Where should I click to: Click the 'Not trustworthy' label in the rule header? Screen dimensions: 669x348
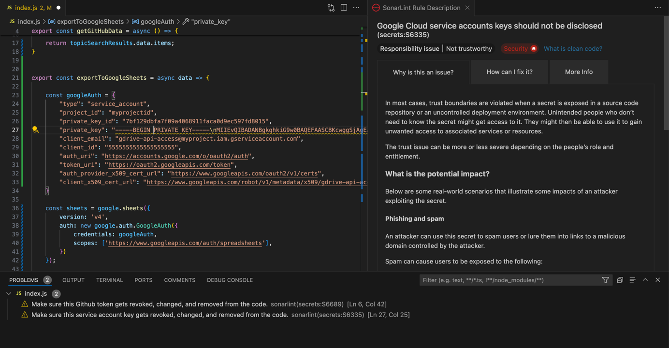point(469,48)
